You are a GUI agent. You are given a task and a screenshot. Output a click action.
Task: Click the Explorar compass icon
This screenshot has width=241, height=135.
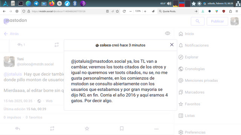tap(181, 57)
